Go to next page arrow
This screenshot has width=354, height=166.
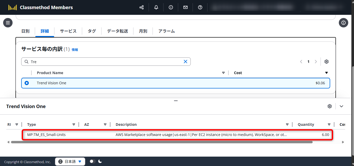[316, 62]
